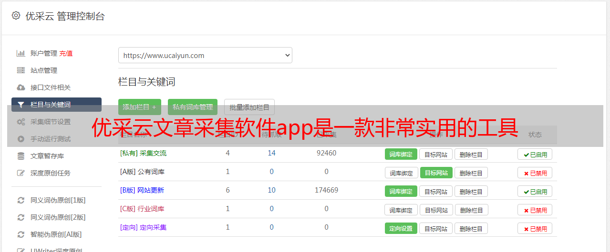Open 智能伪原创[AI版] menu item
This screenshot has height=252, width=610.
click(x=56, y=234)
